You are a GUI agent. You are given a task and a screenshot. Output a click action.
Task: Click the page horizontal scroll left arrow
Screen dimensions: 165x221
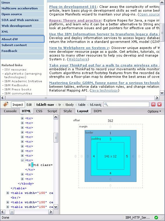tap(3, 98)
